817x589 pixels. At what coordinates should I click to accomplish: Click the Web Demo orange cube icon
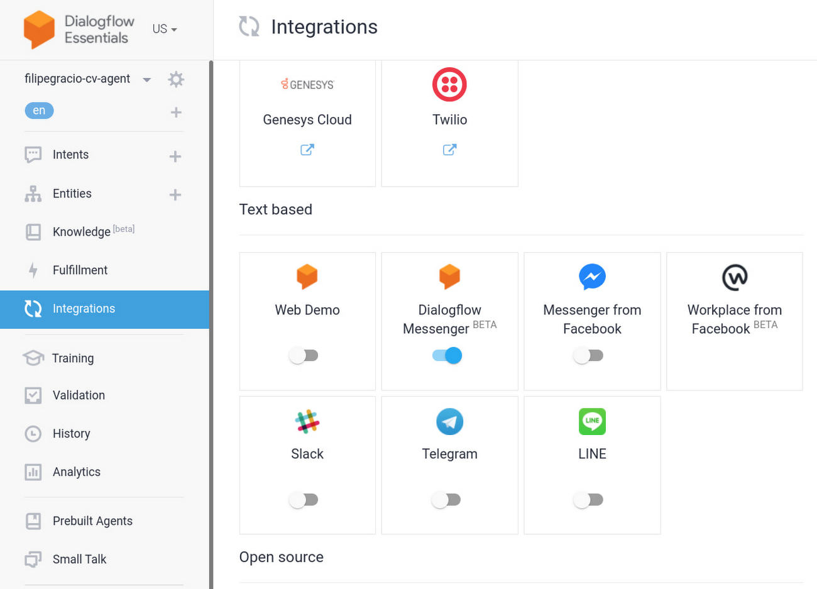307,277
